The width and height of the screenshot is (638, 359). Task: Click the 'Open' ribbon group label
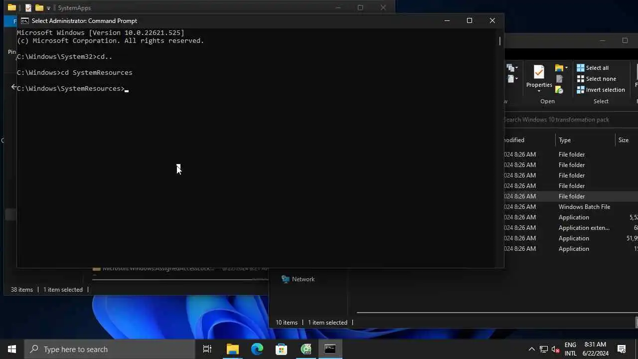[547, 101]
